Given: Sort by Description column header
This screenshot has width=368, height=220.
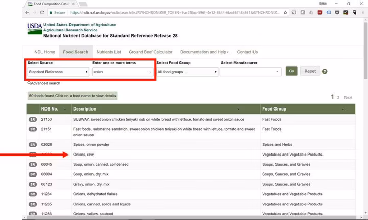Looking at the screenshot, I should click(x=166, y=109).
